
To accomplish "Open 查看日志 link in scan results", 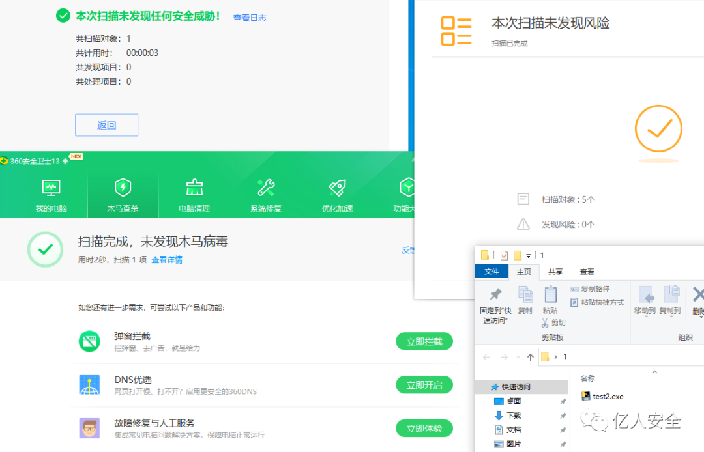I will (250, 18).
